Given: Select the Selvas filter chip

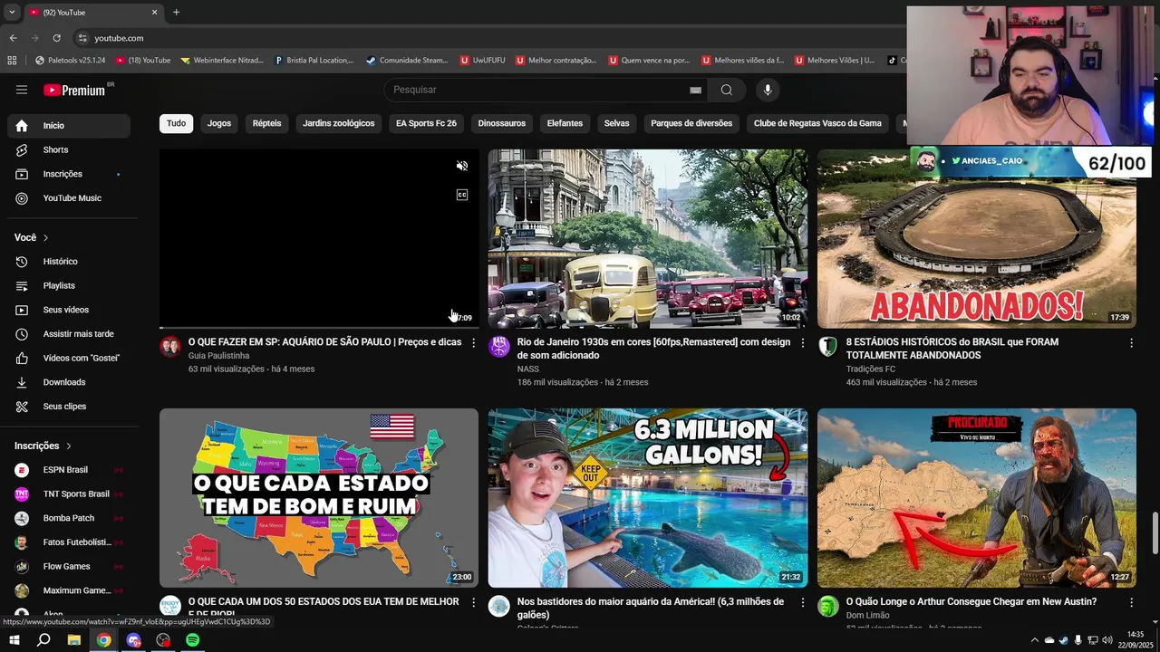Looking at the screenshot, I should click(617, 123).
